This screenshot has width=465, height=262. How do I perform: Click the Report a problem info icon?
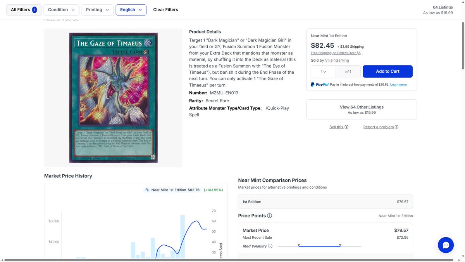click(396, 127)
